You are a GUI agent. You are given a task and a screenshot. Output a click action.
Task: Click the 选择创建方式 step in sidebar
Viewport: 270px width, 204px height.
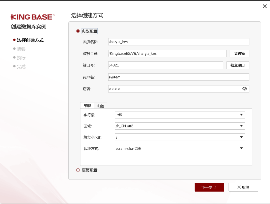[x=30, y=40]
